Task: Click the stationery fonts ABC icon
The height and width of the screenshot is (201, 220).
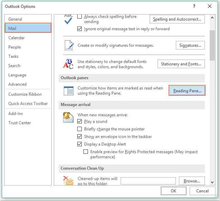Action: (68, 64)
